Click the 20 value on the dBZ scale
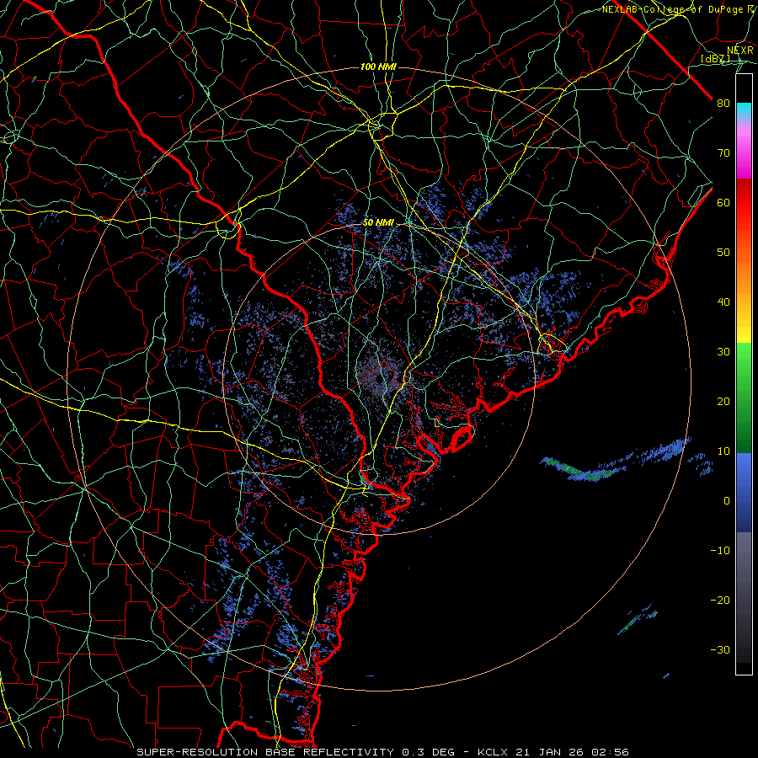Image resolution: width=758 pixels, height=758 pixels. tap(723, 401)
